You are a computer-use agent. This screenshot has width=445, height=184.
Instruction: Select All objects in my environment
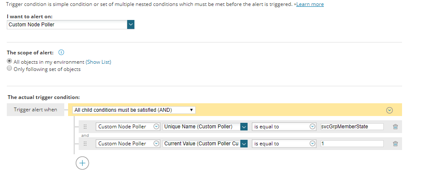(x=10, y=61)
